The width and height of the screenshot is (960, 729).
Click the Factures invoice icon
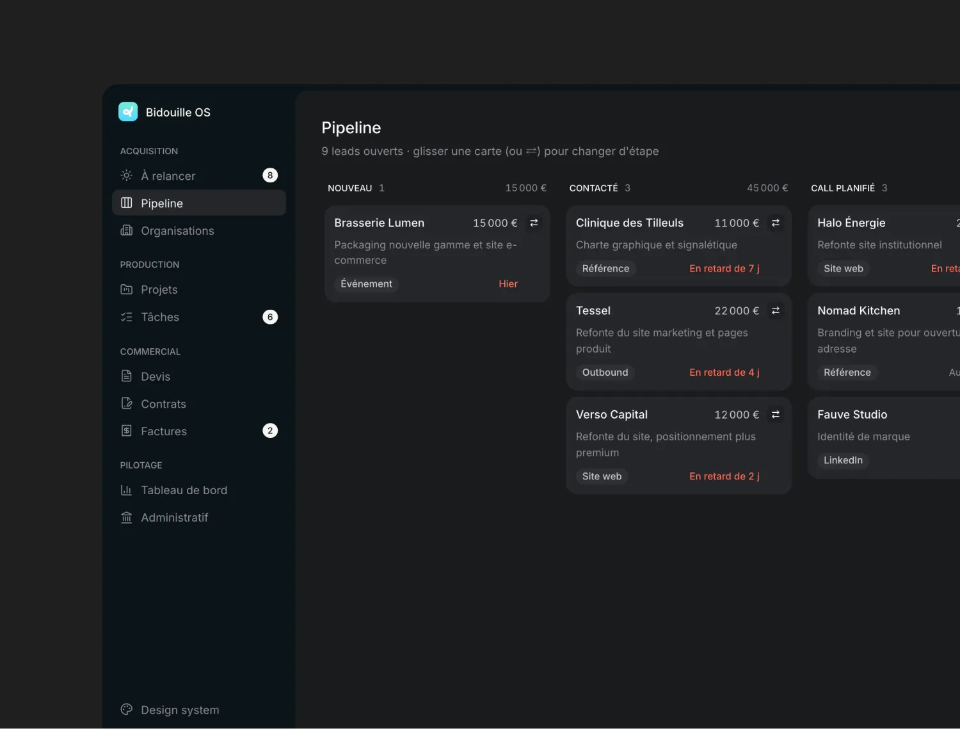click(x=127, y=431)
